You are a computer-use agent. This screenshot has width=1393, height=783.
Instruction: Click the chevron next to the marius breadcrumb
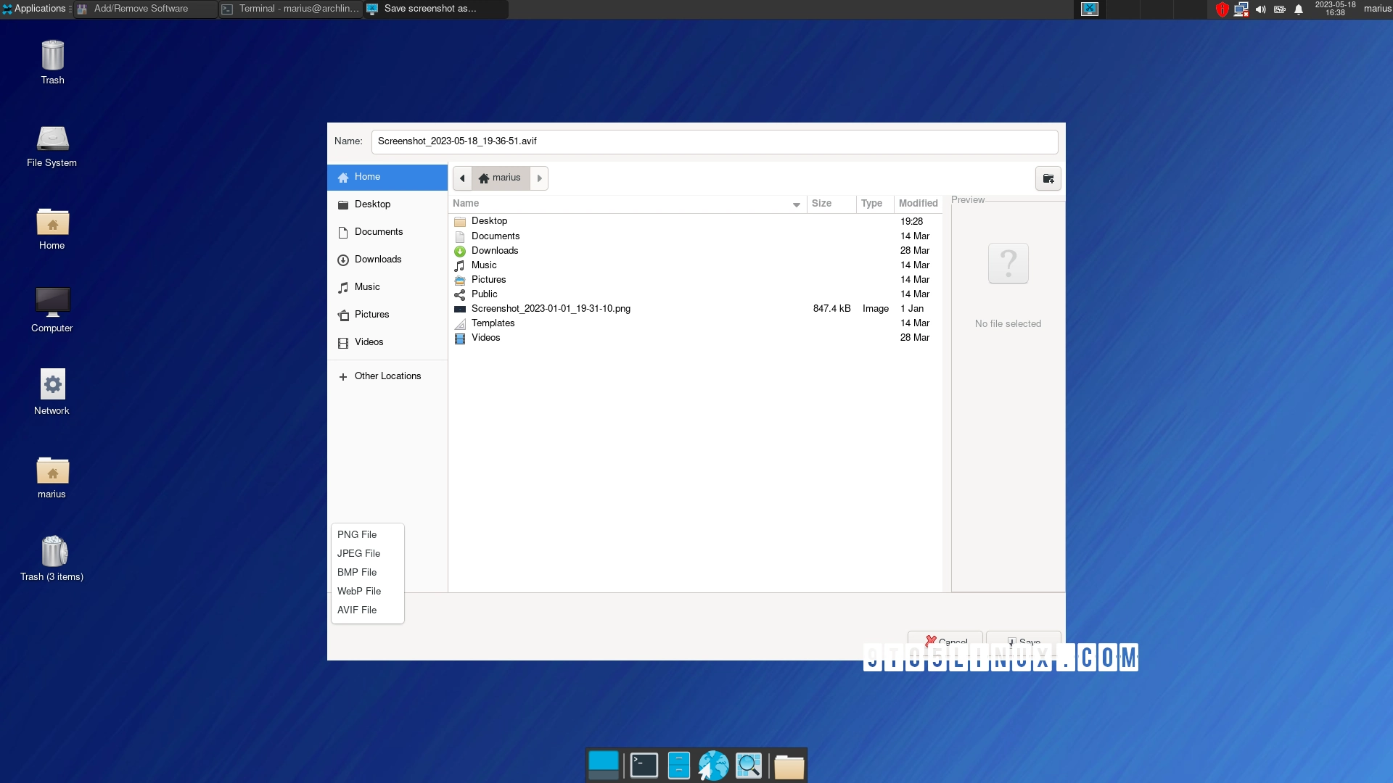[x=538, y=178]
